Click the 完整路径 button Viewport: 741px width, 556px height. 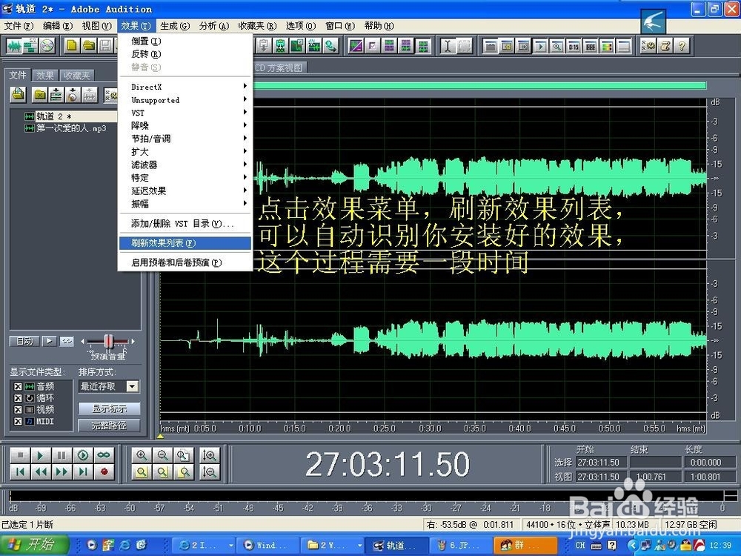109,426
